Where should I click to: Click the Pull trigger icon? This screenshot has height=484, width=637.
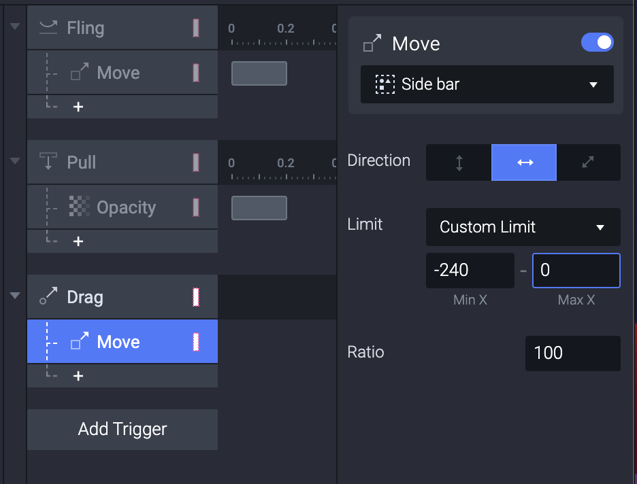(x=48, y=162)
